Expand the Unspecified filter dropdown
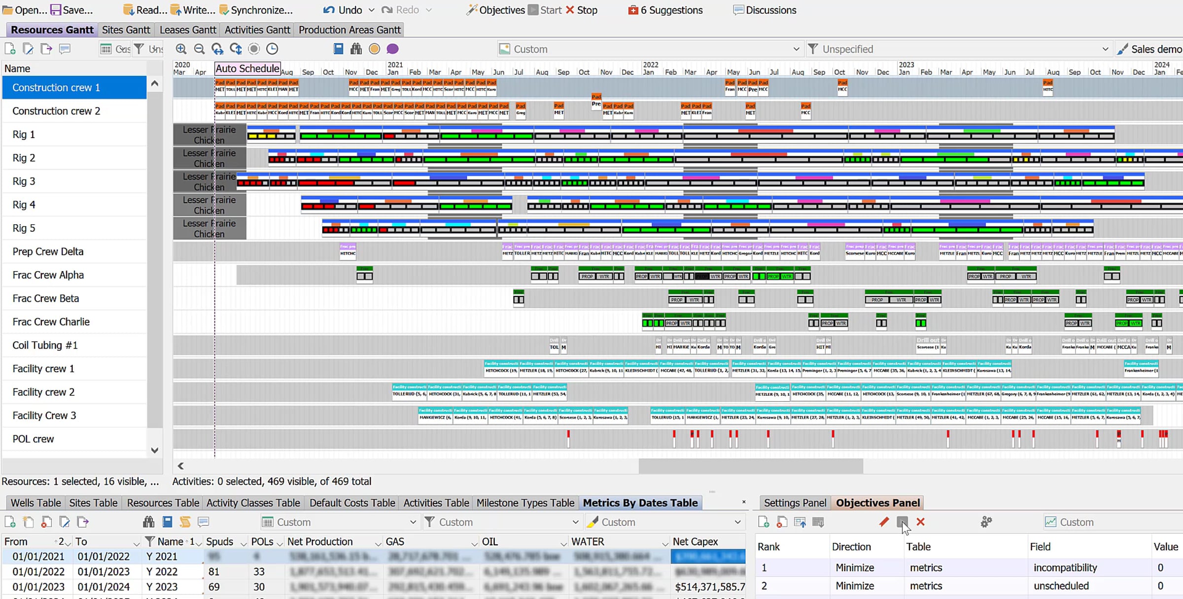 (1105, 49)
